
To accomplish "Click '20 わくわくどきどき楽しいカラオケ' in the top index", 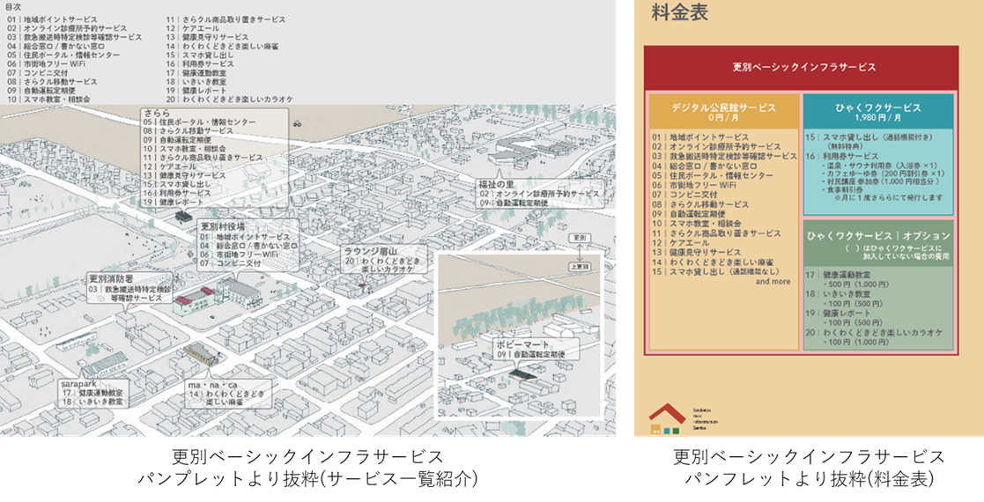I will 231,99.
